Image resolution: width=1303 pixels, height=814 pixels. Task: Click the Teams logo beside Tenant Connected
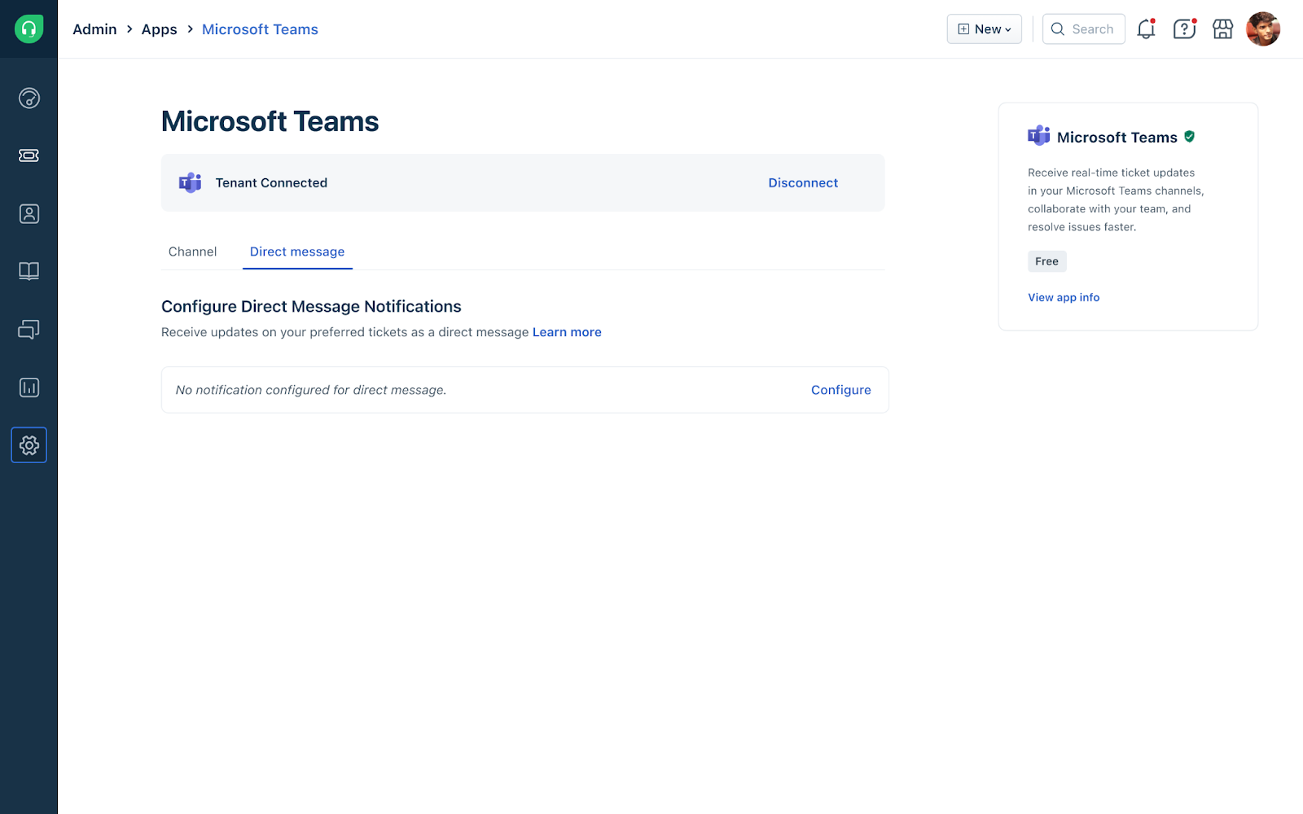190,182
